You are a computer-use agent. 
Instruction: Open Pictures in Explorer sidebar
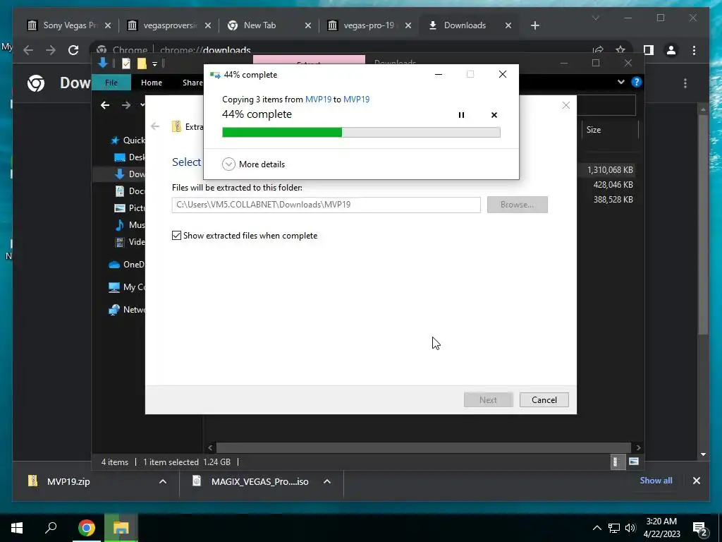(x=130, y=208)
